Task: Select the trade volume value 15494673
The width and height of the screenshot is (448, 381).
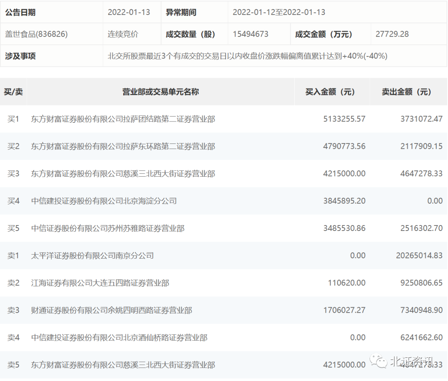Action: pyautogui.click(x=251, y=34)
